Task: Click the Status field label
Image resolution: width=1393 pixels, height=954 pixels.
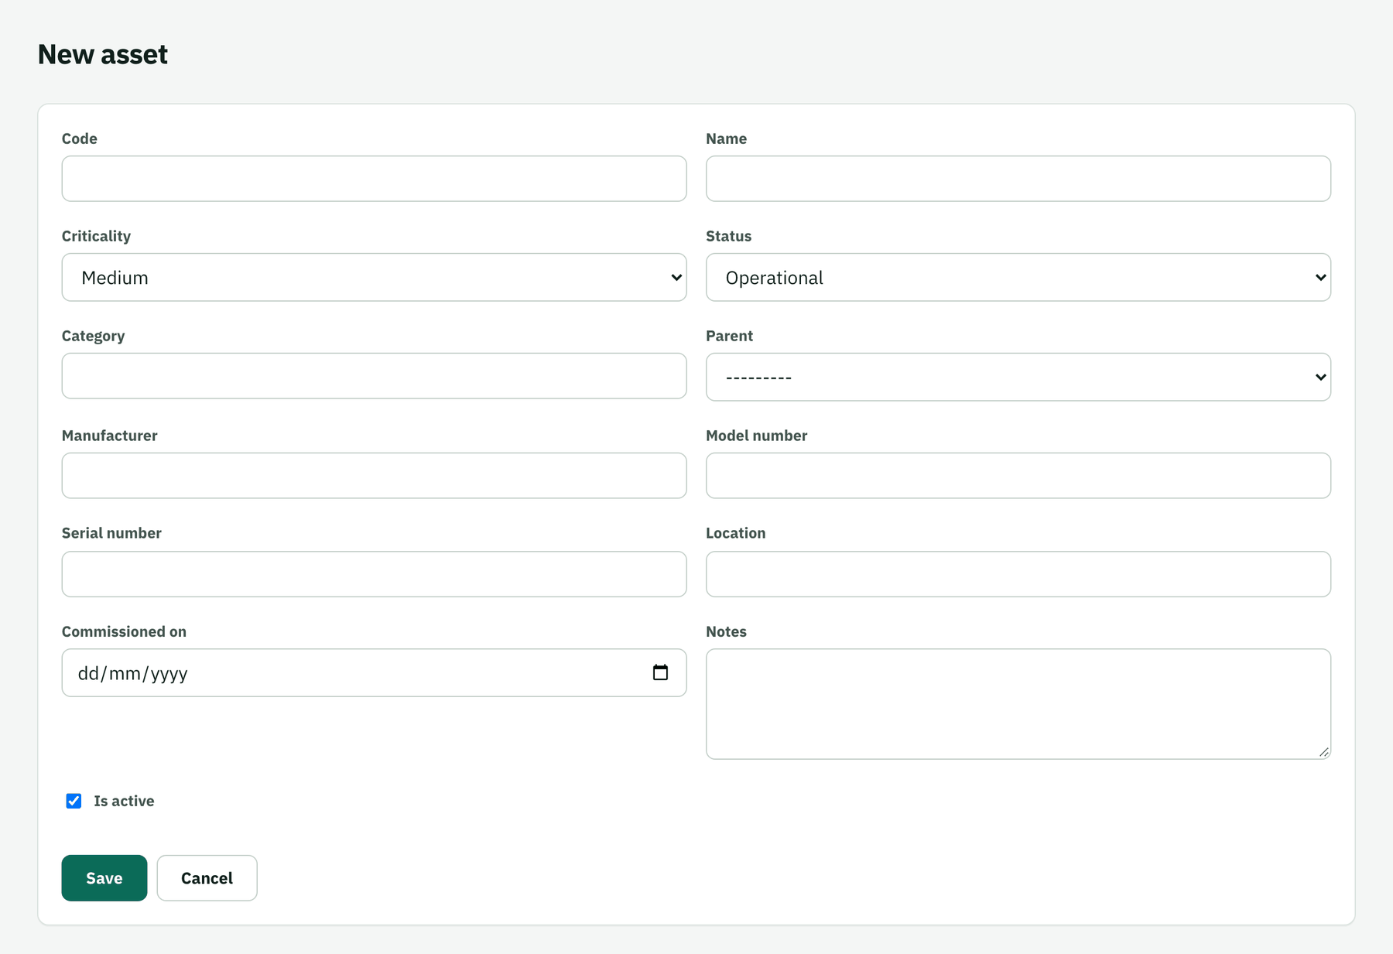Action: click(728, 236)
